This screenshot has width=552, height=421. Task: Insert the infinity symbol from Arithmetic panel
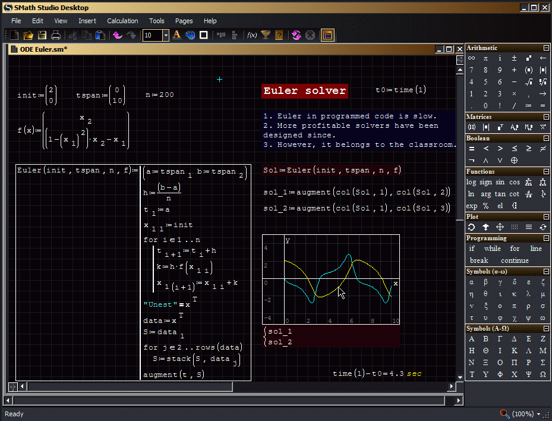click(x=471, y=58)
